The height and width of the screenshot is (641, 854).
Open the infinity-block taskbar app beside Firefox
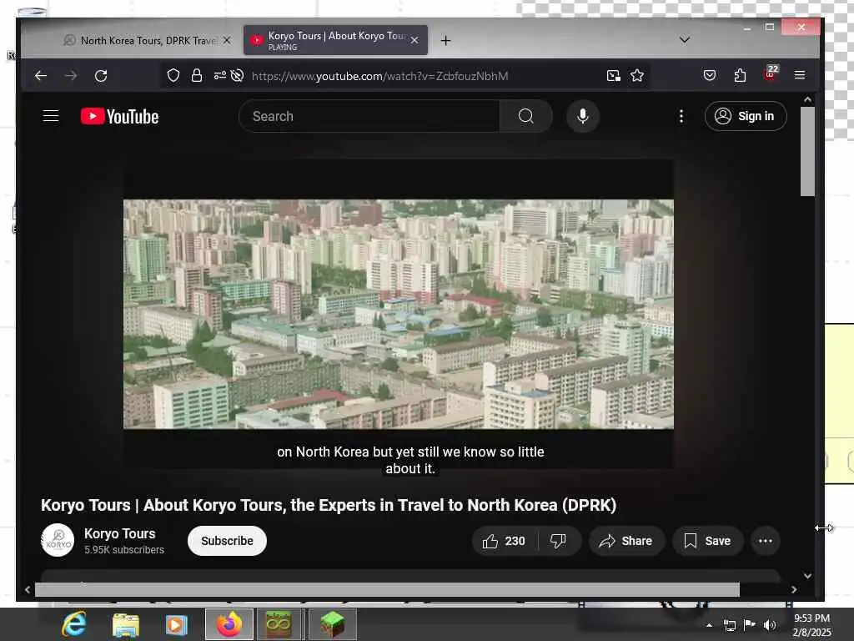[279, 624]
